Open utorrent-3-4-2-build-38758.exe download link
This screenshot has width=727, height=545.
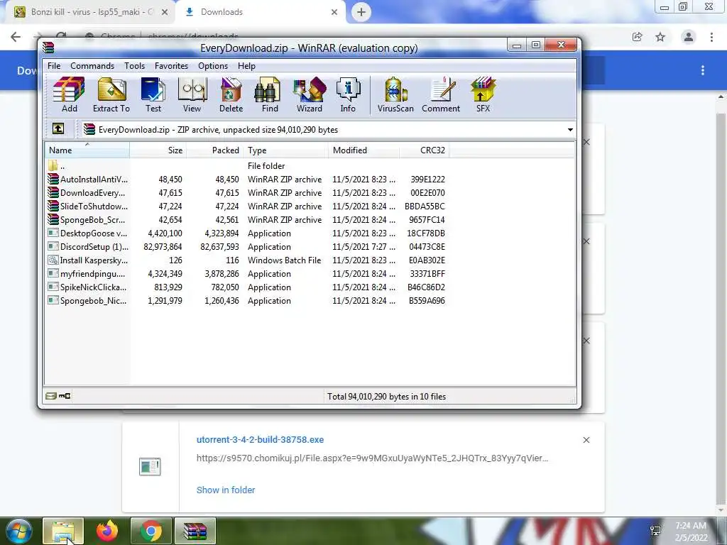pos(260,439)
